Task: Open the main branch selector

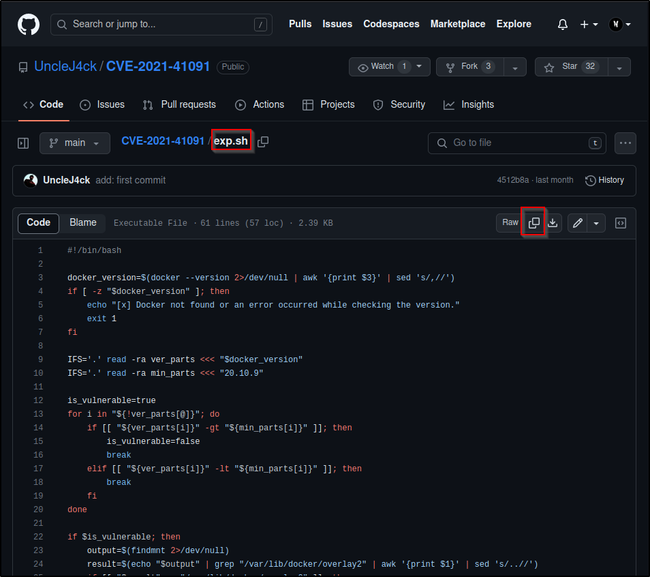Action: tap(75, 143)
